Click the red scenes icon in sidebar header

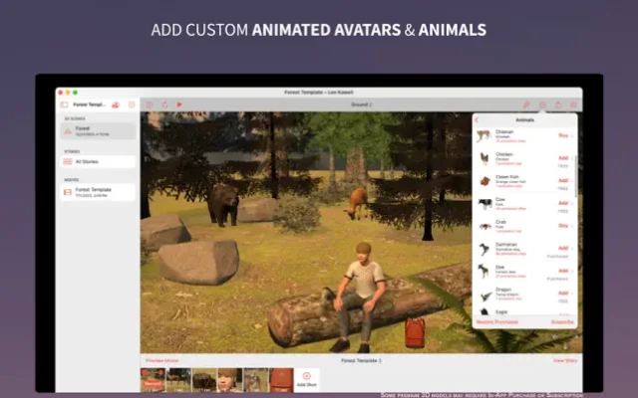tap(116, 103)
